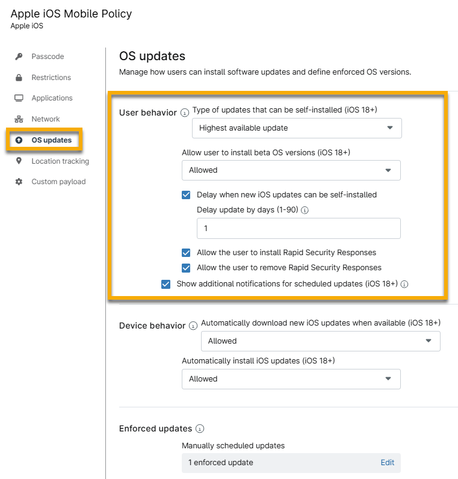
Task: Click the Restrictions lock icon
Action: point(19,78)
